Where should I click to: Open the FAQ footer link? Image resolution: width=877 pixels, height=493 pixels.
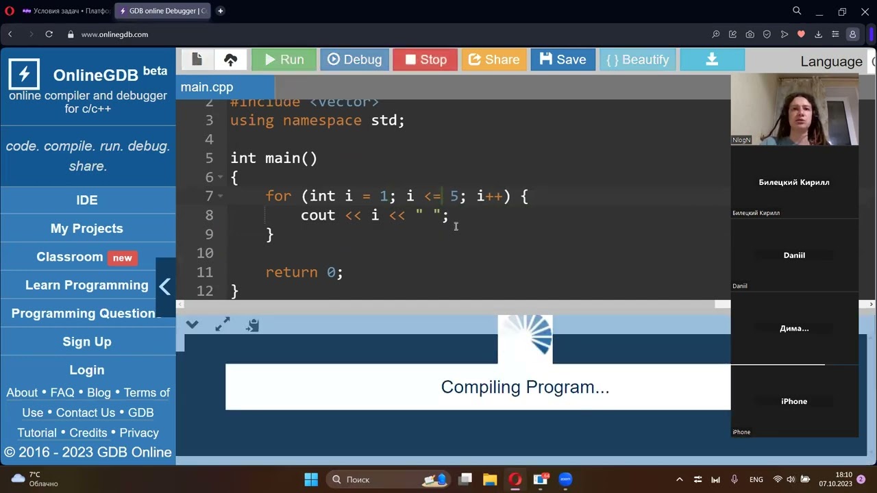tap(62, 392)
